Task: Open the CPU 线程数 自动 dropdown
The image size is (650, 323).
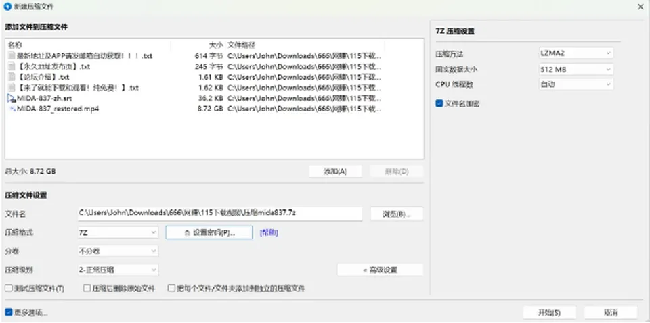Action: [576, 84]
